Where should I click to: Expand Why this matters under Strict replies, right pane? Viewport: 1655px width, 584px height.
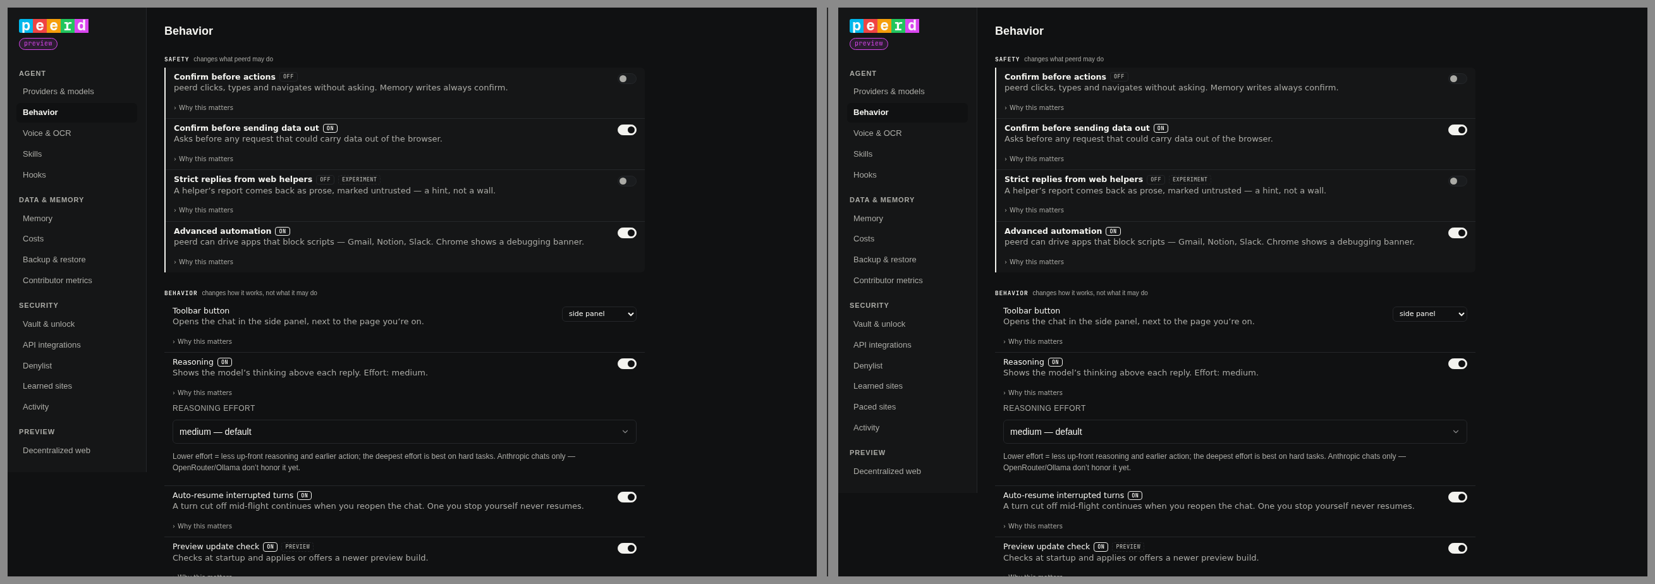point(1034,210)
